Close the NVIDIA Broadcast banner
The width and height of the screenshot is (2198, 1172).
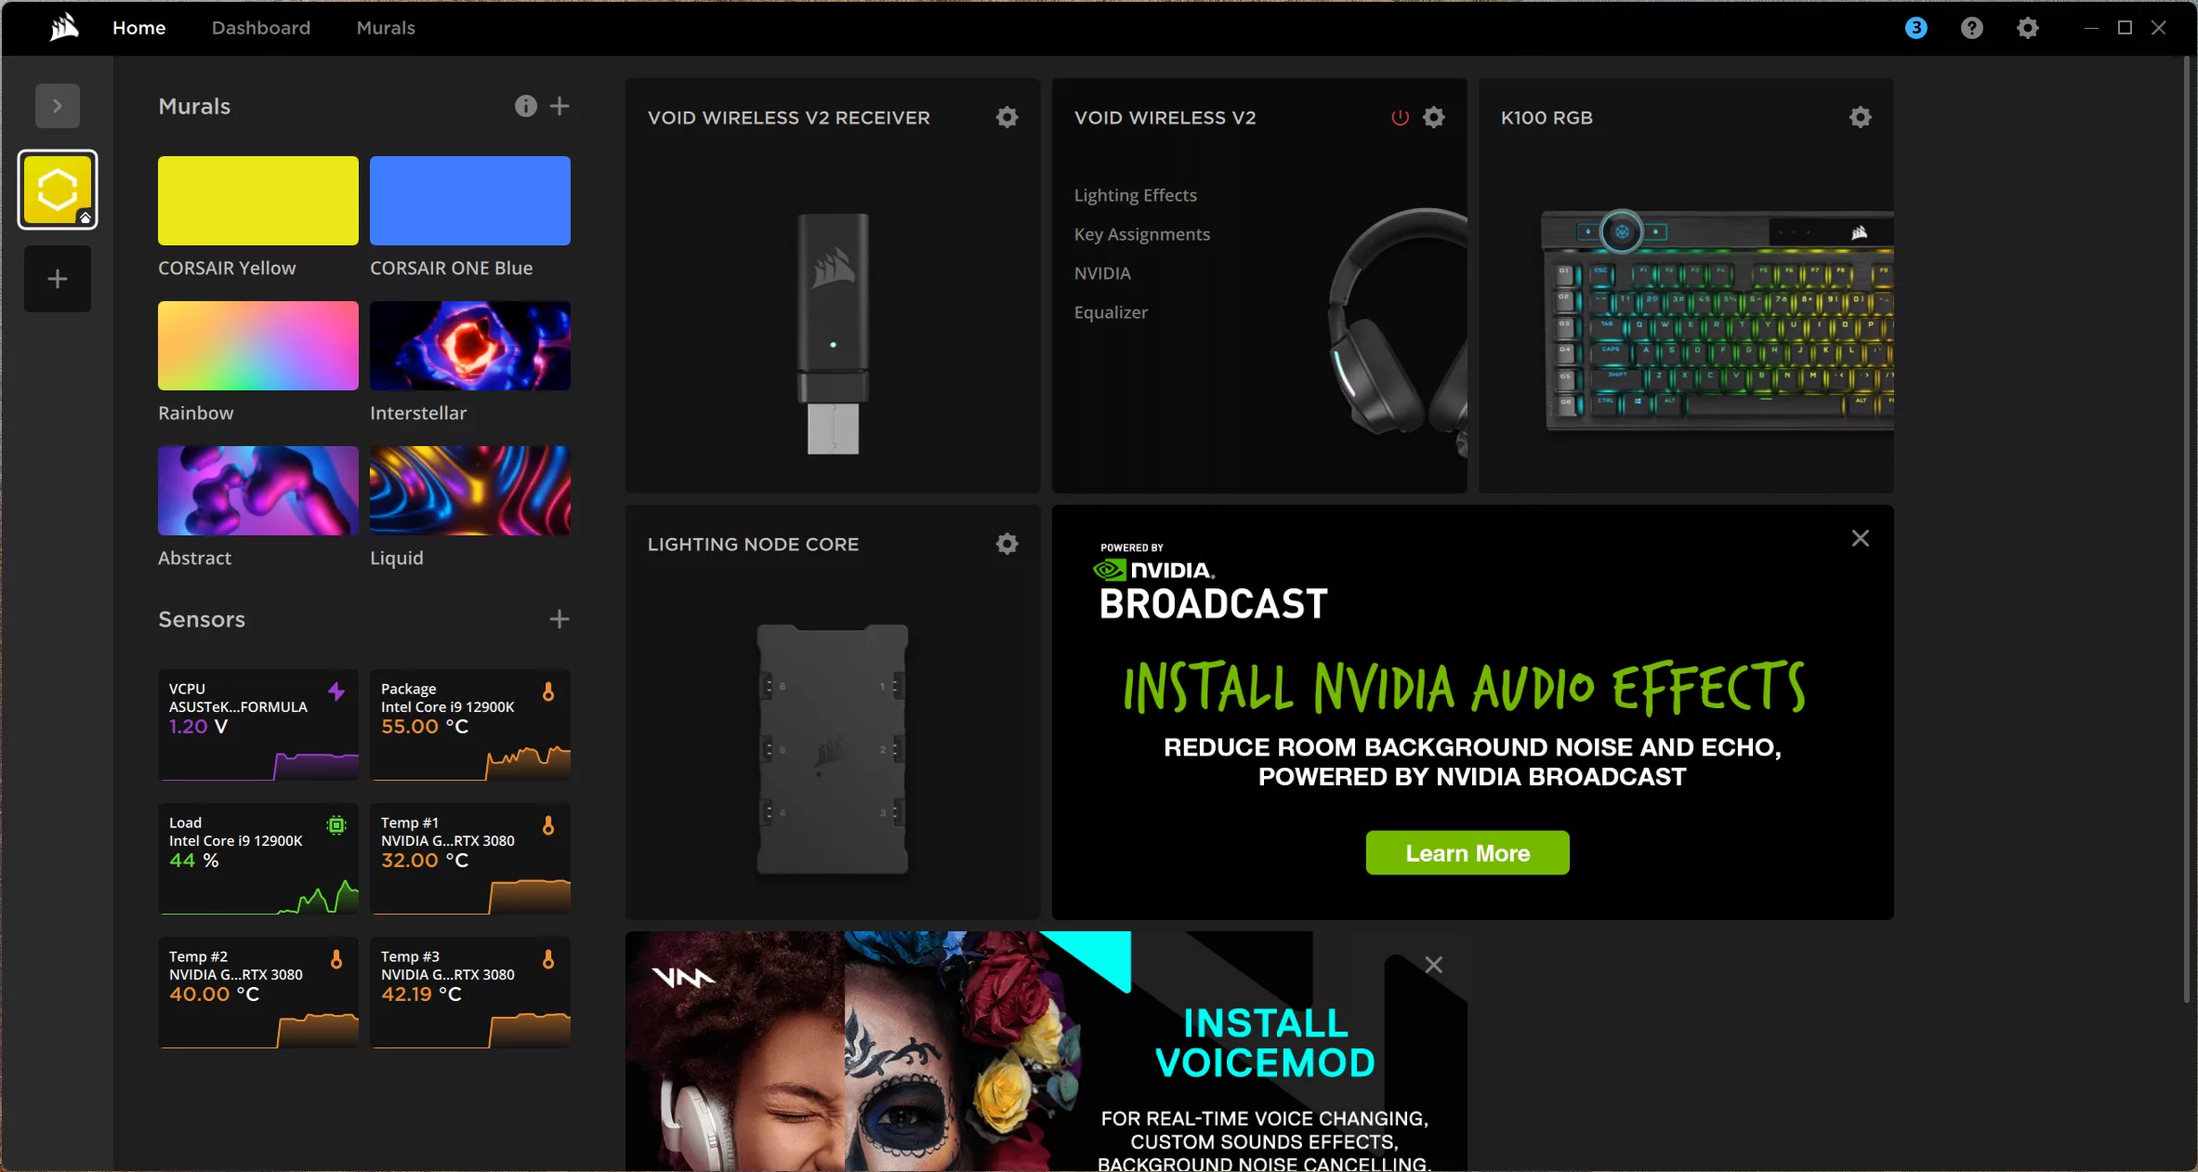[x=1861, y=538]
